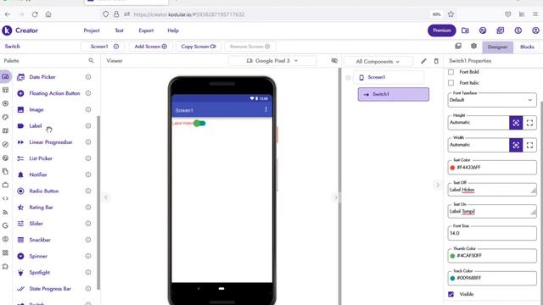Show info for Label component
This screenshot has height=305, width=543.
coord(88,126)
